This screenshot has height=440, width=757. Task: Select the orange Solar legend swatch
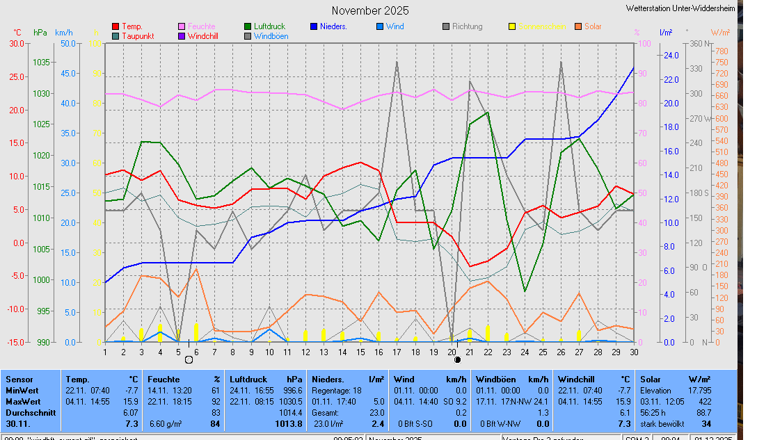(578, 26)
